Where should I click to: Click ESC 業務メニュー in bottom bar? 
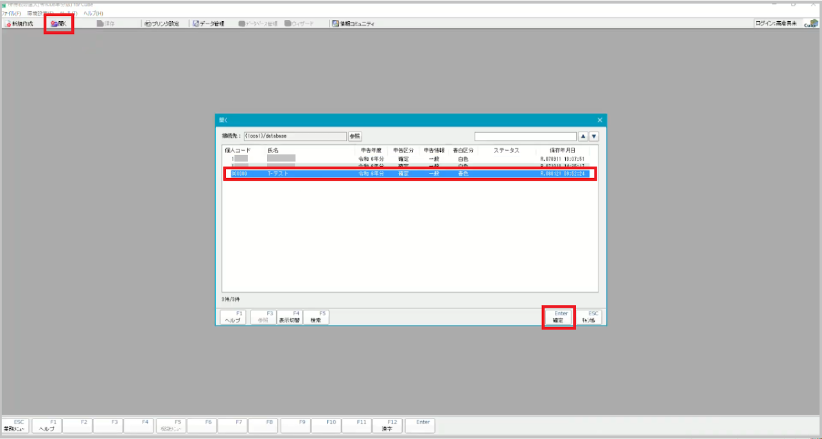[x=14, y=426]
